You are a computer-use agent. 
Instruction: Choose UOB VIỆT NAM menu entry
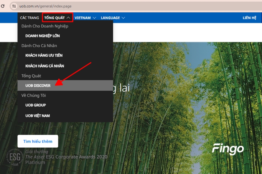point(65,116)
